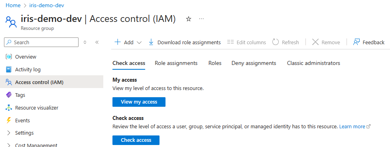Image resolution: width=390 pixels, height=147 pixels.
Task: Click the Refresh label
Action: (x=290, y=43)
